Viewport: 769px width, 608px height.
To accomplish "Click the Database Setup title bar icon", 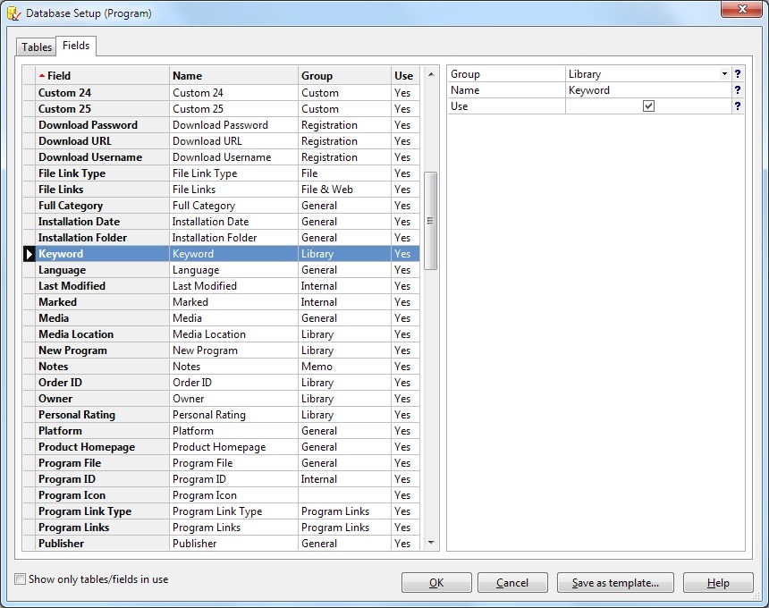I will coord(13,13).
